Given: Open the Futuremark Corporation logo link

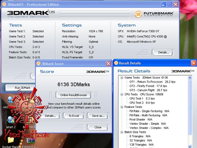Looking at the screenshot, I should coord(154,14).
